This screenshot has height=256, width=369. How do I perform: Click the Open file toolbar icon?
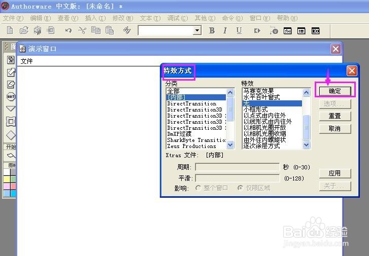coord(24,30)
